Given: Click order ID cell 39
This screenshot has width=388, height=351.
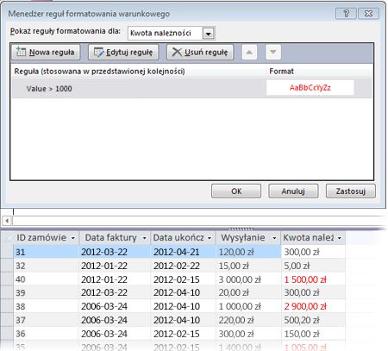Looking at the screenshot, I should (x=46, y=292).
